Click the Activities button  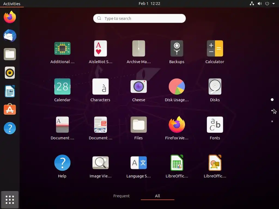coord(12,4)
